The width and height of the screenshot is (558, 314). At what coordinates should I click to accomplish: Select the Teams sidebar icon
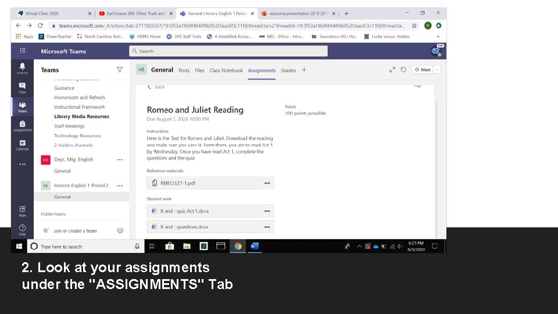[23, 107]
